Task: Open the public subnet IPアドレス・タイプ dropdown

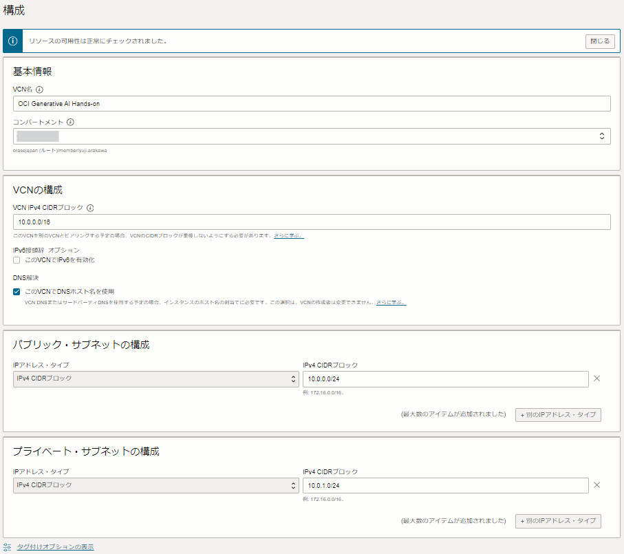Action: coord(155,379)
